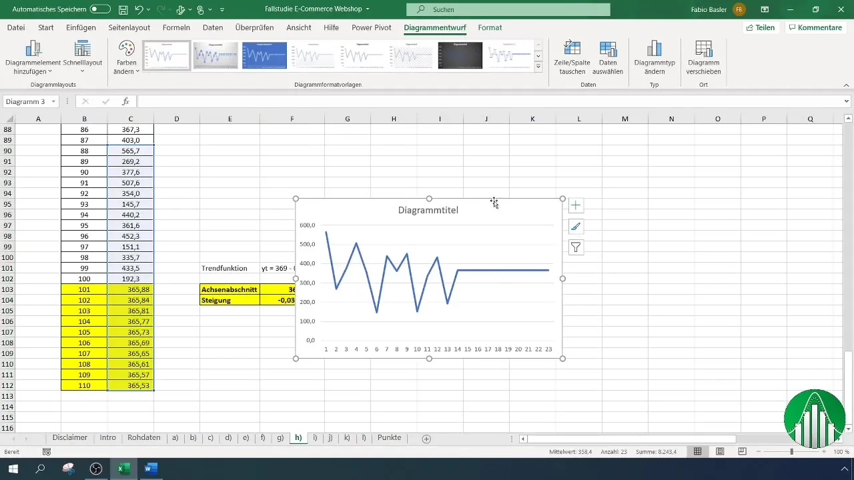The width and height of the screenshot is (854, 480).
Task: Click the Chart Filters funnel button
Action: click(576, 248)
